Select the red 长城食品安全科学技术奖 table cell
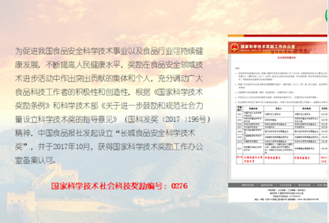Image resolution: width=329 pixels, height=223 pixels. click(x=253, y=159)
